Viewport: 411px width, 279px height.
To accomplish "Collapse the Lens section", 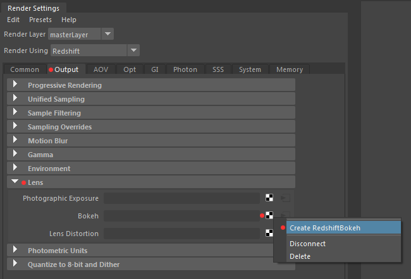I will 151,182.
